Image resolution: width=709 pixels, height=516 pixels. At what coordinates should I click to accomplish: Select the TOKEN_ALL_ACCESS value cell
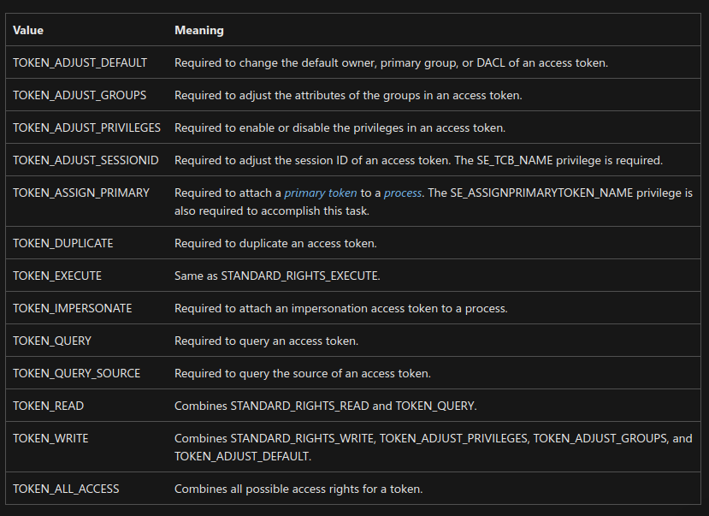pyautogui.click(x=66, y=489)
